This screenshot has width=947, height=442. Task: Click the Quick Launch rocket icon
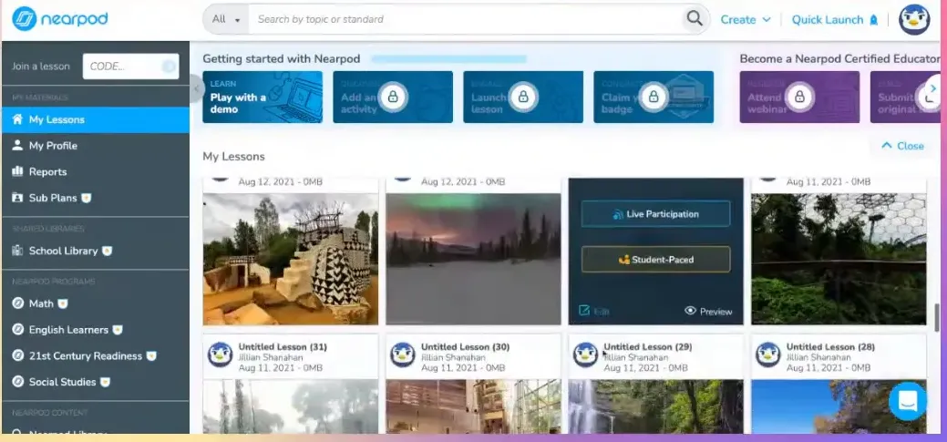coord(873,20)
